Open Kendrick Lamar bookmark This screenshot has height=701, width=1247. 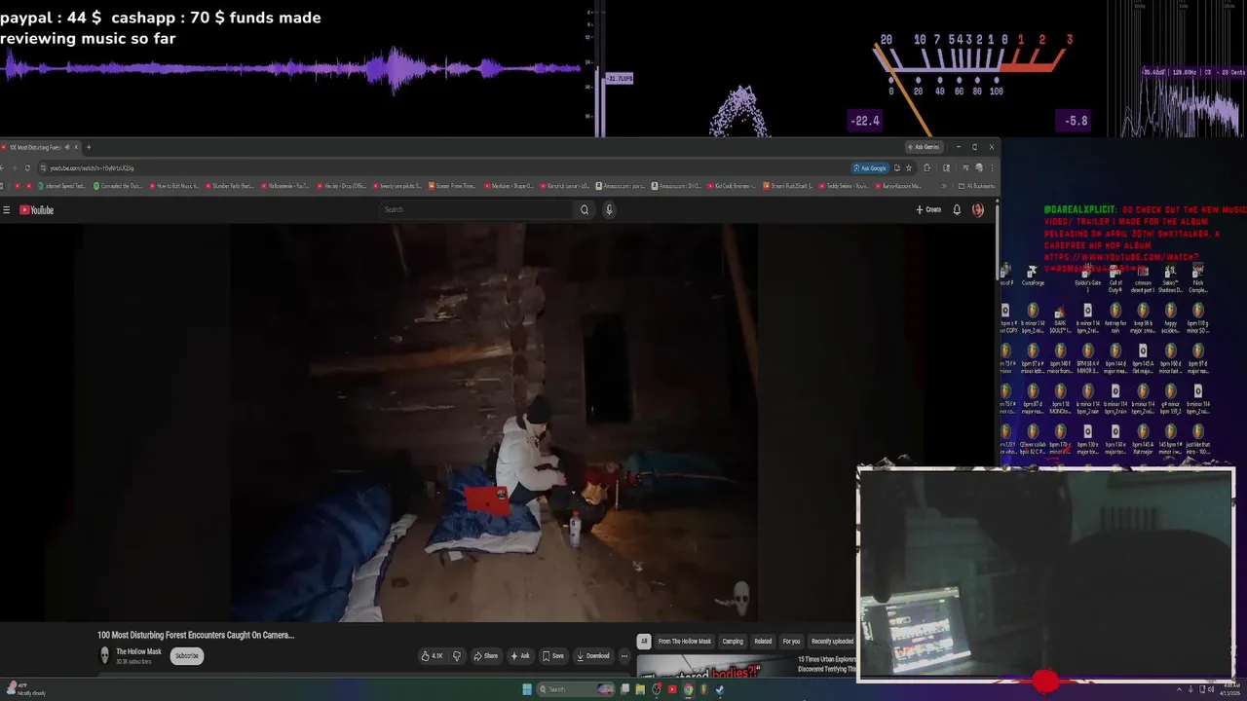coord(565,186)
